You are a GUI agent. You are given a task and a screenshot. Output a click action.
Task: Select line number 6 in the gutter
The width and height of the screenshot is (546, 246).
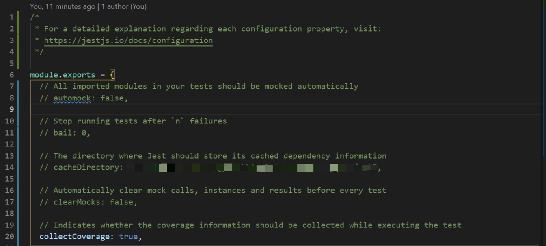point(12,75)
